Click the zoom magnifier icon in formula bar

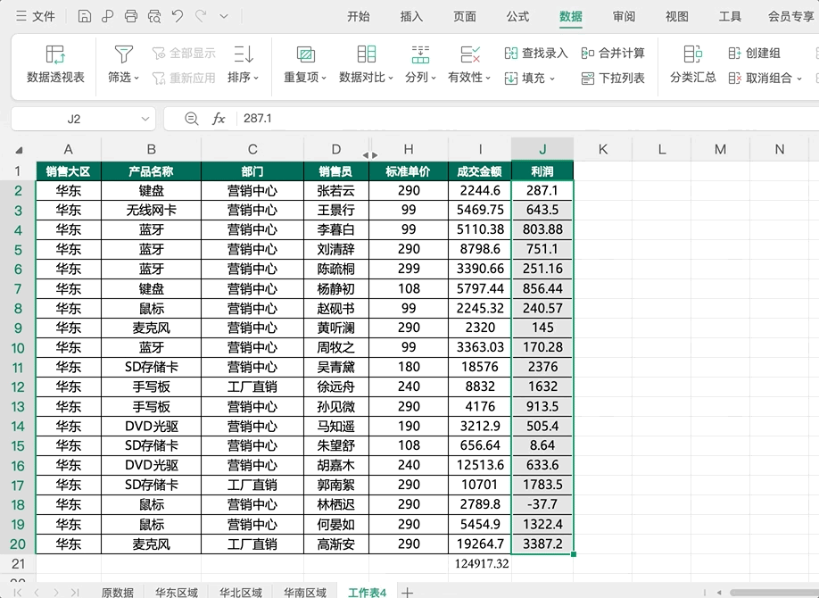[192, 119]
